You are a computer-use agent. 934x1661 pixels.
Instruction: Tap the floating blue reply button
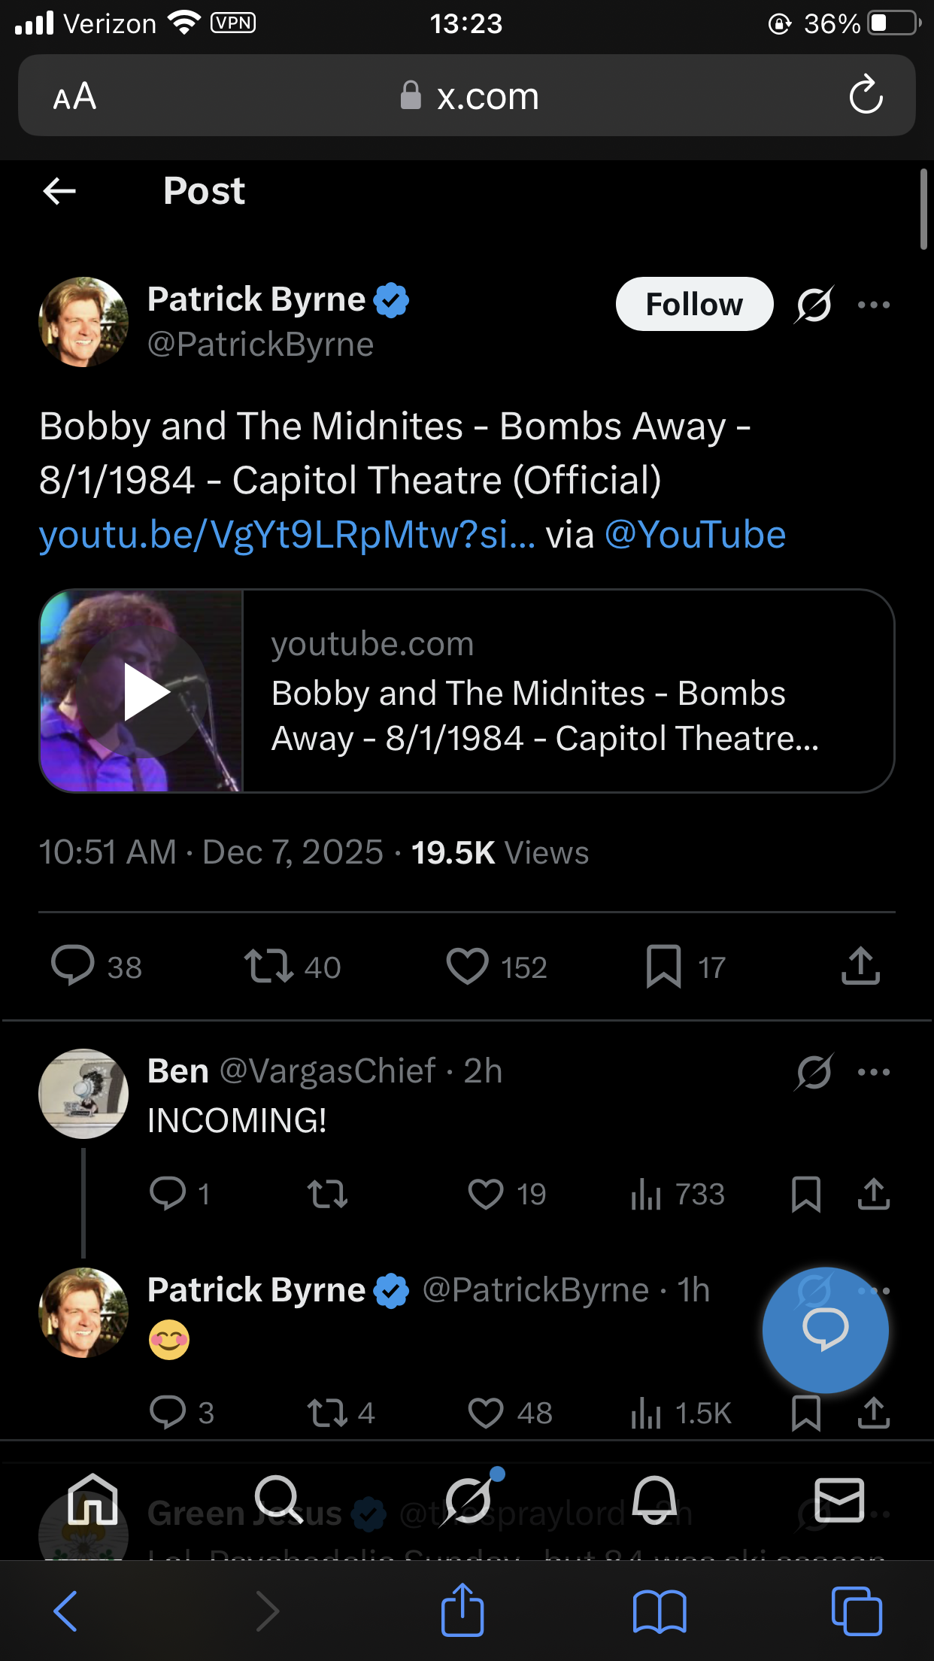pos(825,1330)
